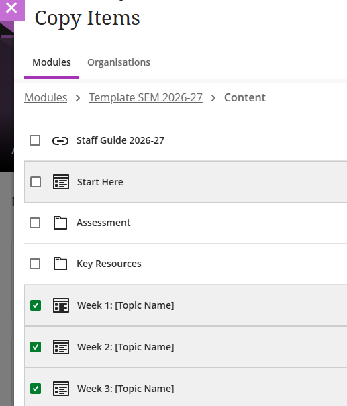Click the Week 2: [Topic Name] item label

coord(126,347)
